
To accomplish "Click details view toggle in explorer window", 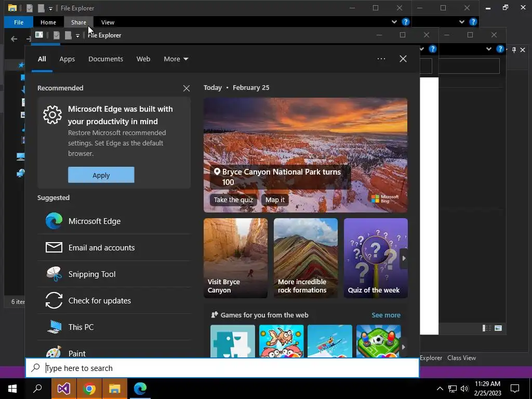I will tap(487, 328).
